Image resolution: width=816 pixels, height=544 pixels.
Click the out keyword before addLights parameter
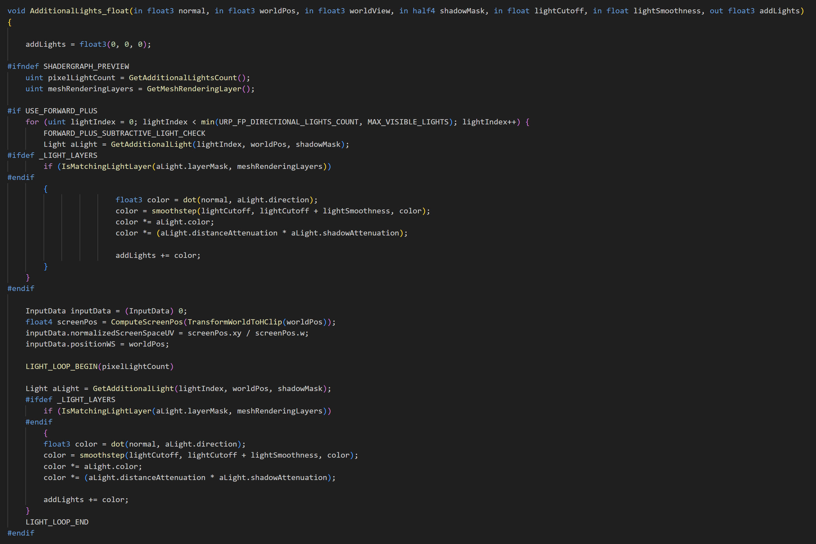716,11
